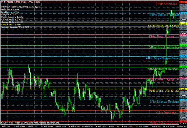Click the 18 Mar 04:00 time label
Screen dimensions: 187x128
click(169, 127)
